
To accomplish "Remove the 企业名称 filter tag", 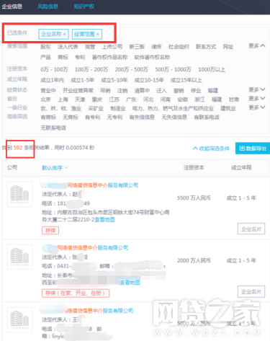I will [65, 34].
